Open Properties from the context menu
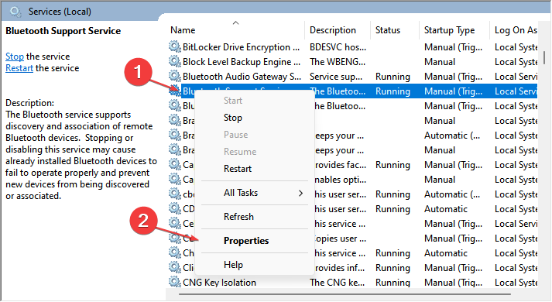The width and height of the screenshot is (552, 302). pyautogui.click(x=246, y=241)
